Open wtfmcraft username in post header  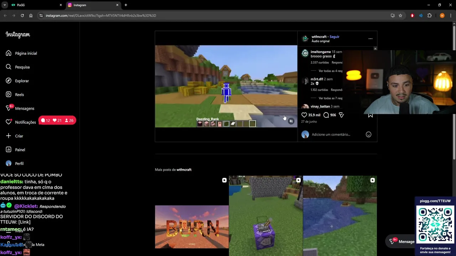(319, 37)
